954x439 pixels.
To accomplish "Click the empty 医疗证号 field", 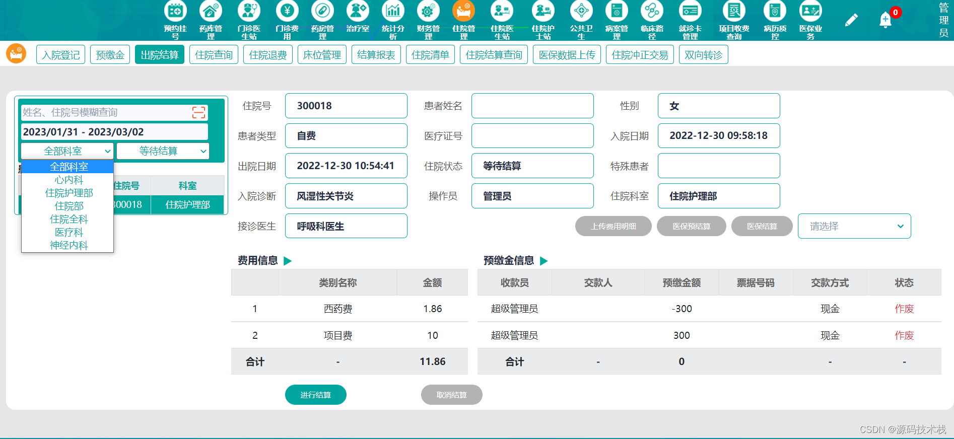I will coord(532,136).
